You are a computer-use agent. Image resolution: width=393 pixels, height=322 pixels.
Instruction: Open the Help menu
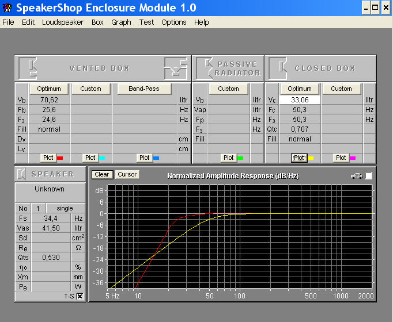(202, 22)
